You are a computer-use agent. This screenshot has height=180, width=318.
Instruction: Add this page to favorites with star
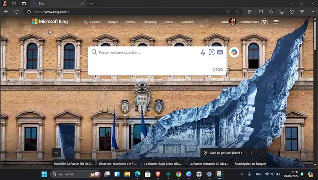(237, 12)
